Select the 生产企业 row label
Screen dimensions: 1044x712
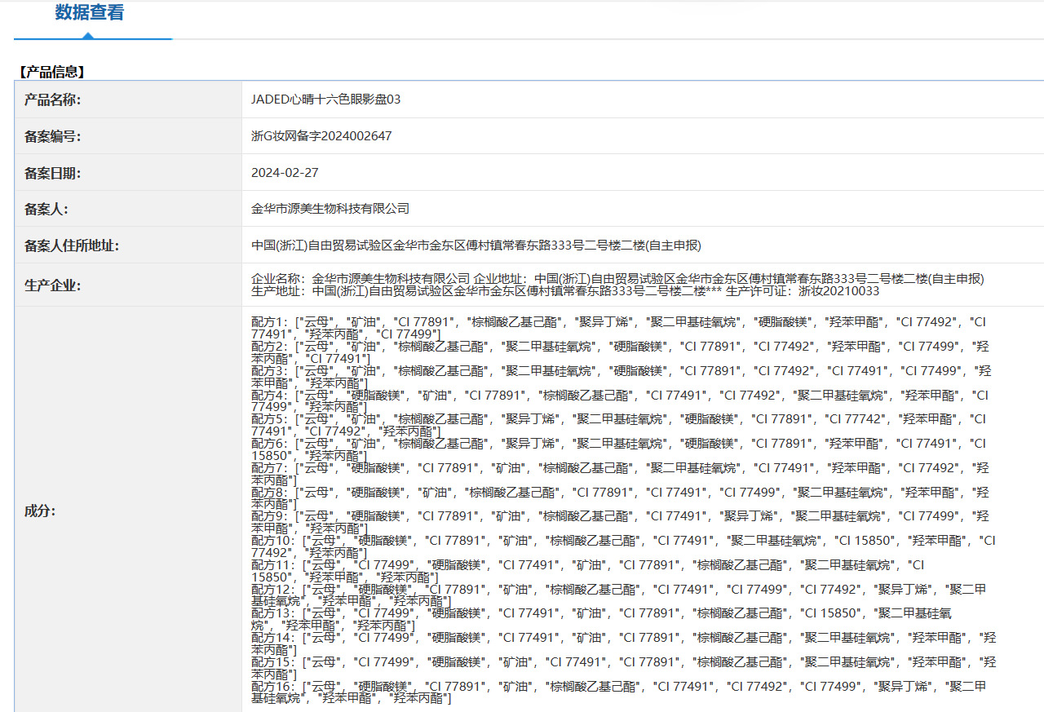tap(53, 285)
